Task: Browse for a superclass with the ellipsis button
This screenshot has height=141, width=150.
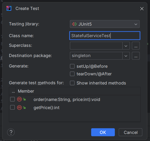Action: click(136, 46)
